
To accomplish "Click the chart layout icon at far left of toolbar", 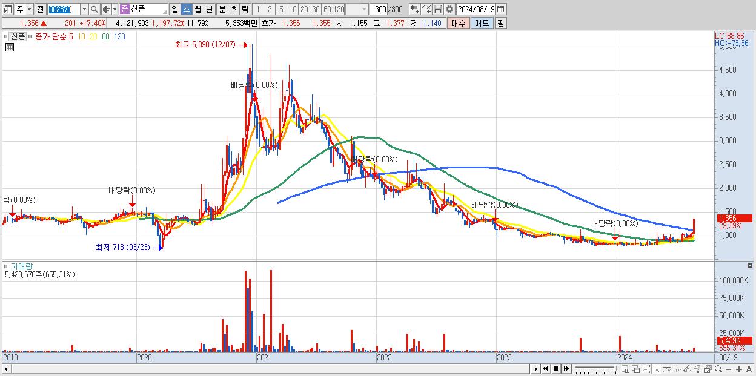I will point(8,9).
